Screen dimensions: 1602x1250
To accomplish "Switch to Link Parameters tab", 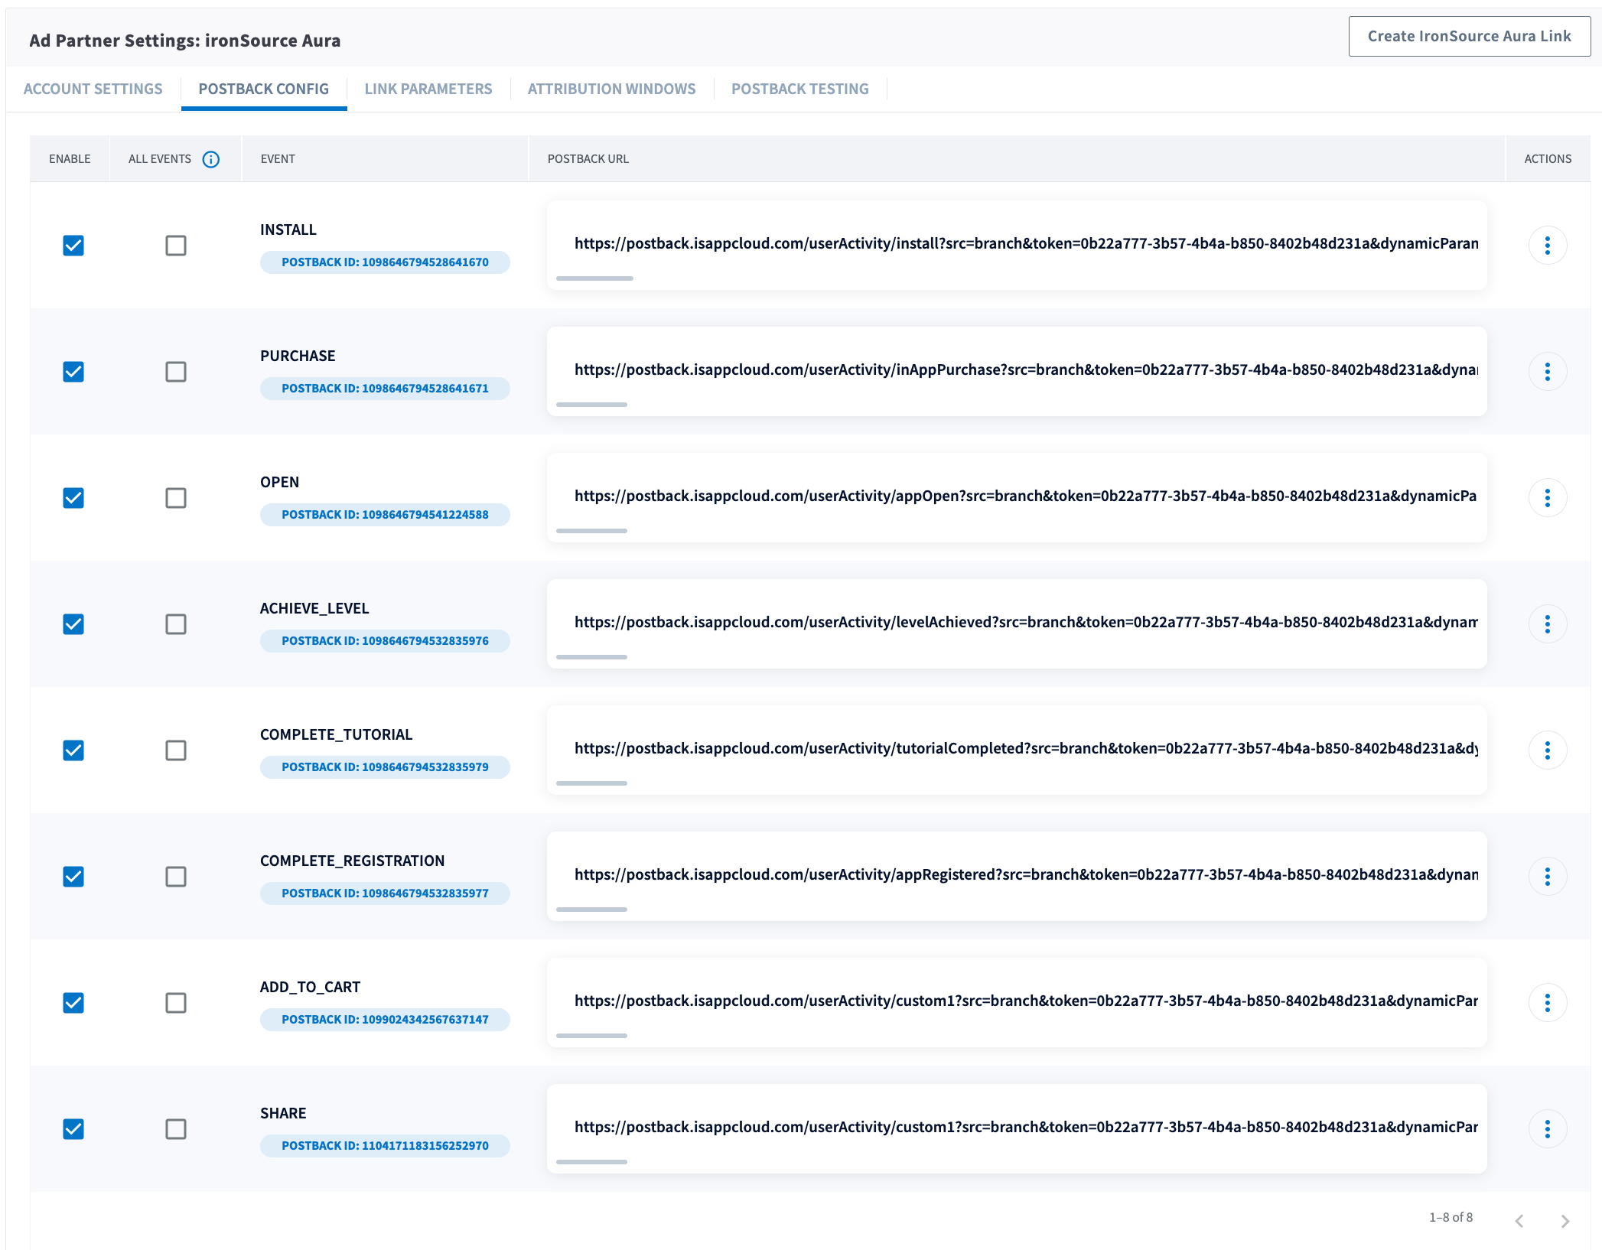I will [428, 89].
